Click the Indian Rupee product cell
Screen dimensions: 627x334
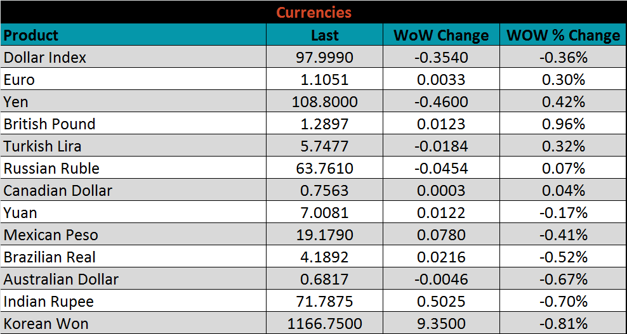pos(49,302)
